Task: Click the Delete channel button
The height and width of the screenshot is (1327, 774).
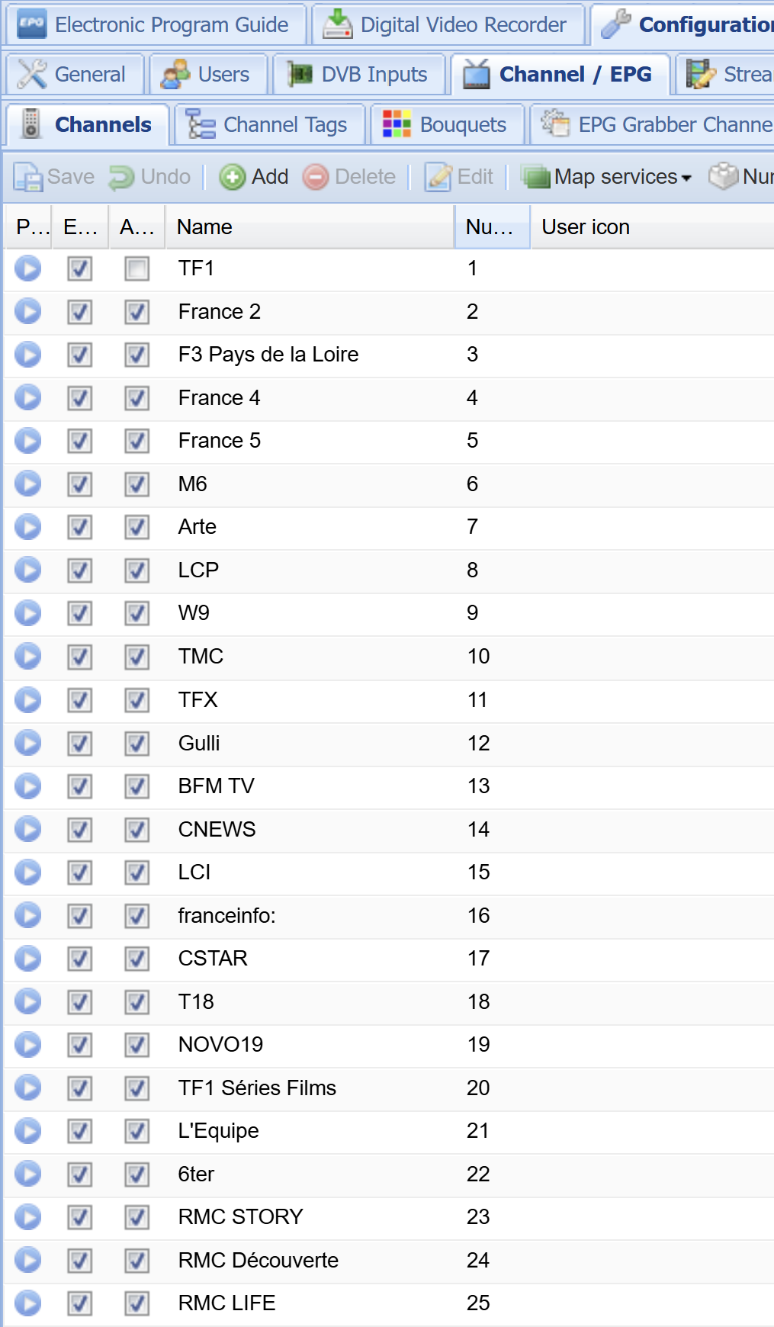Action: (350, 177)
